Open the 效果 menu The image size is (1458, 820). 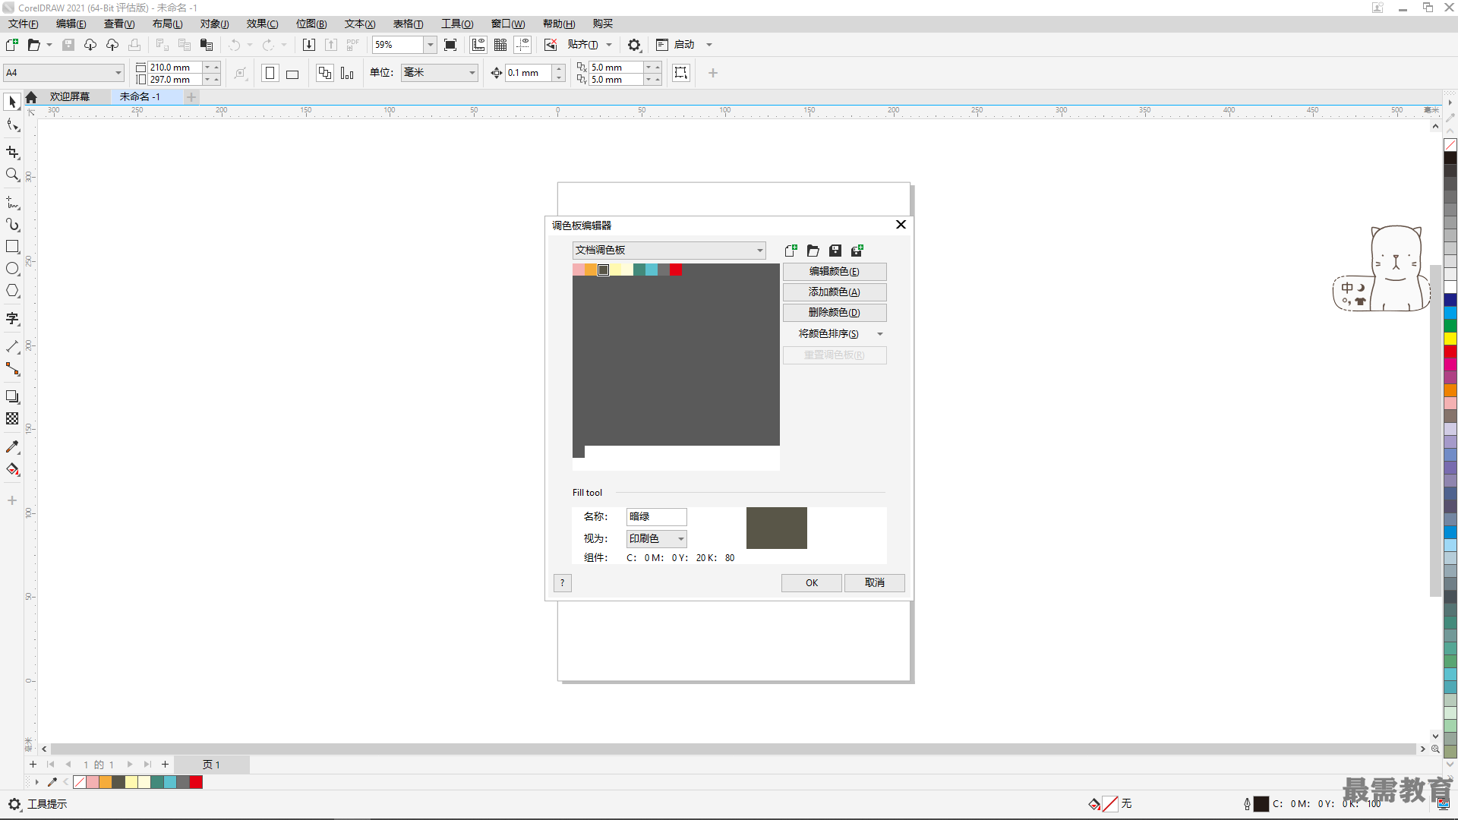(262, 24)
